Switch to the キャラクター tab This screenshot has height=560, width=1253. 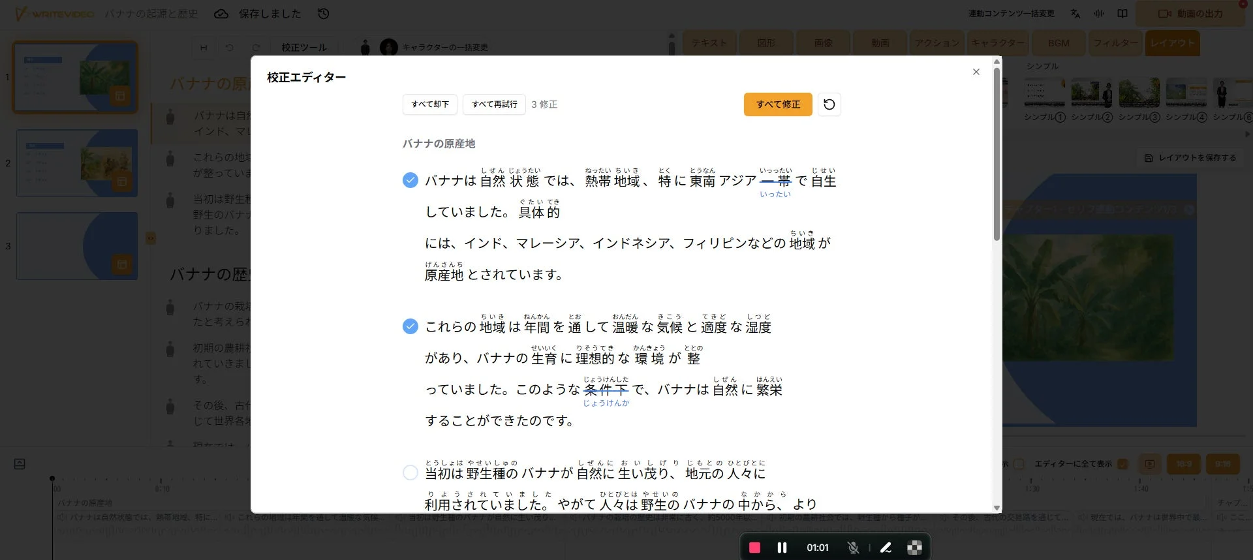997,43
